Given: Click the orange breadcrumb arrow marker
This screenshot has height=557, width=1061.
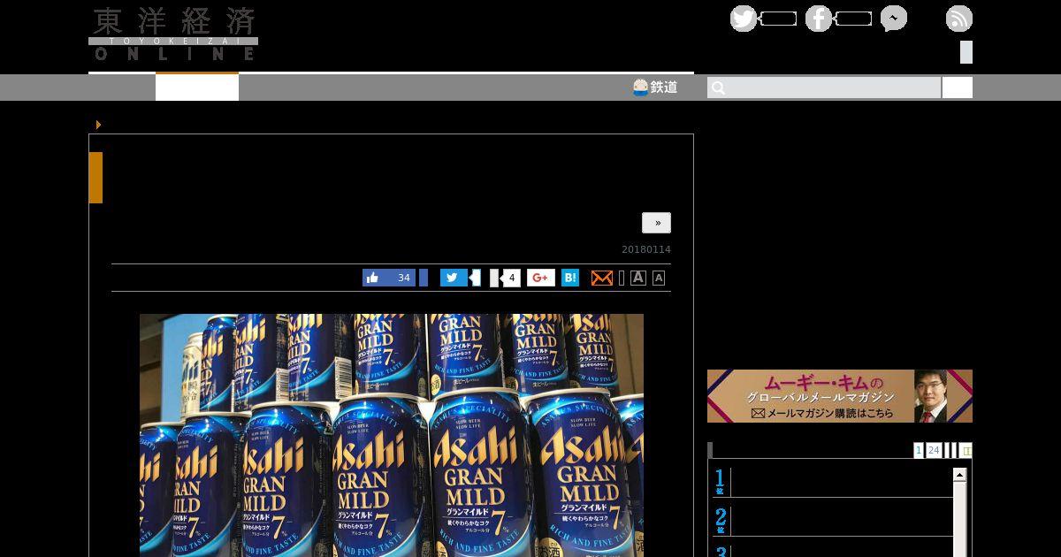Looking at the screenshot, I should click(98, 125).
